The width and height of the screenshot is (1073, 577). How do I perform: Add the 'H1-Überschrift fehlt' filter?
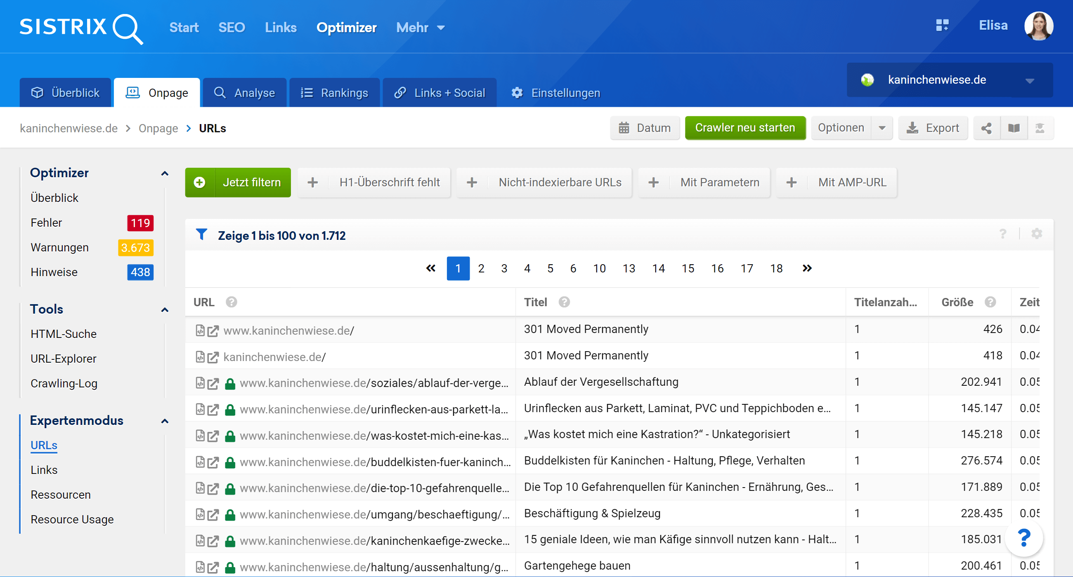click(x=374, y=182)
